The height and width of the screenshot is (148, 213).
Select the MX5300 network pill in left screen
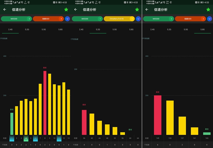click(x=16, y=19)
